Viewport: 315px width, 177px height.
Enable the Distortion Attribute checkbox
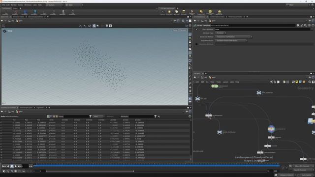(196, 44)
